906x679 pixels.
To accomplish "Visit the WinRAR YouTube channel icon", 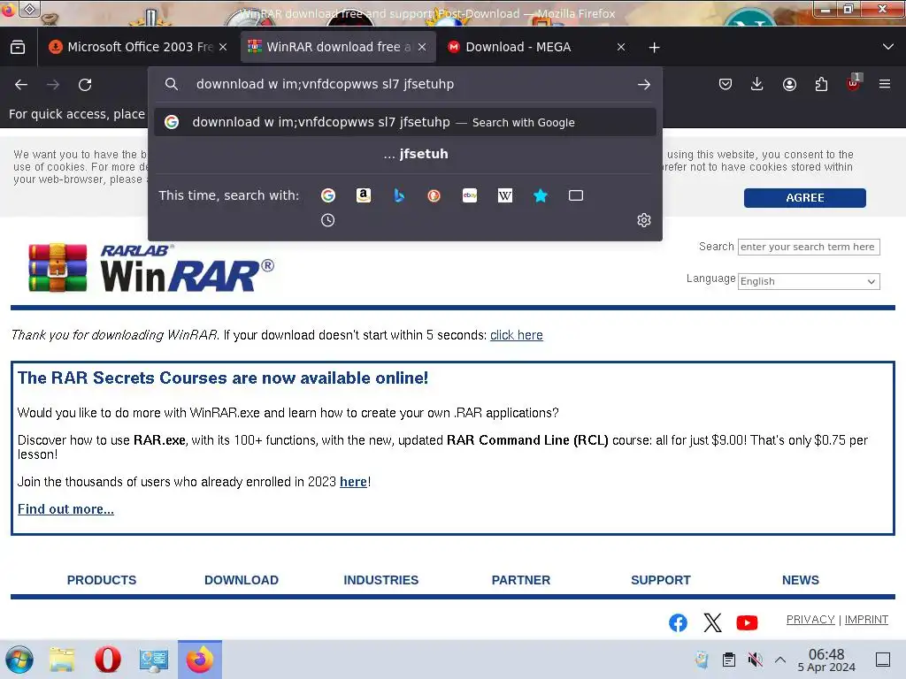I will point(747,622).
